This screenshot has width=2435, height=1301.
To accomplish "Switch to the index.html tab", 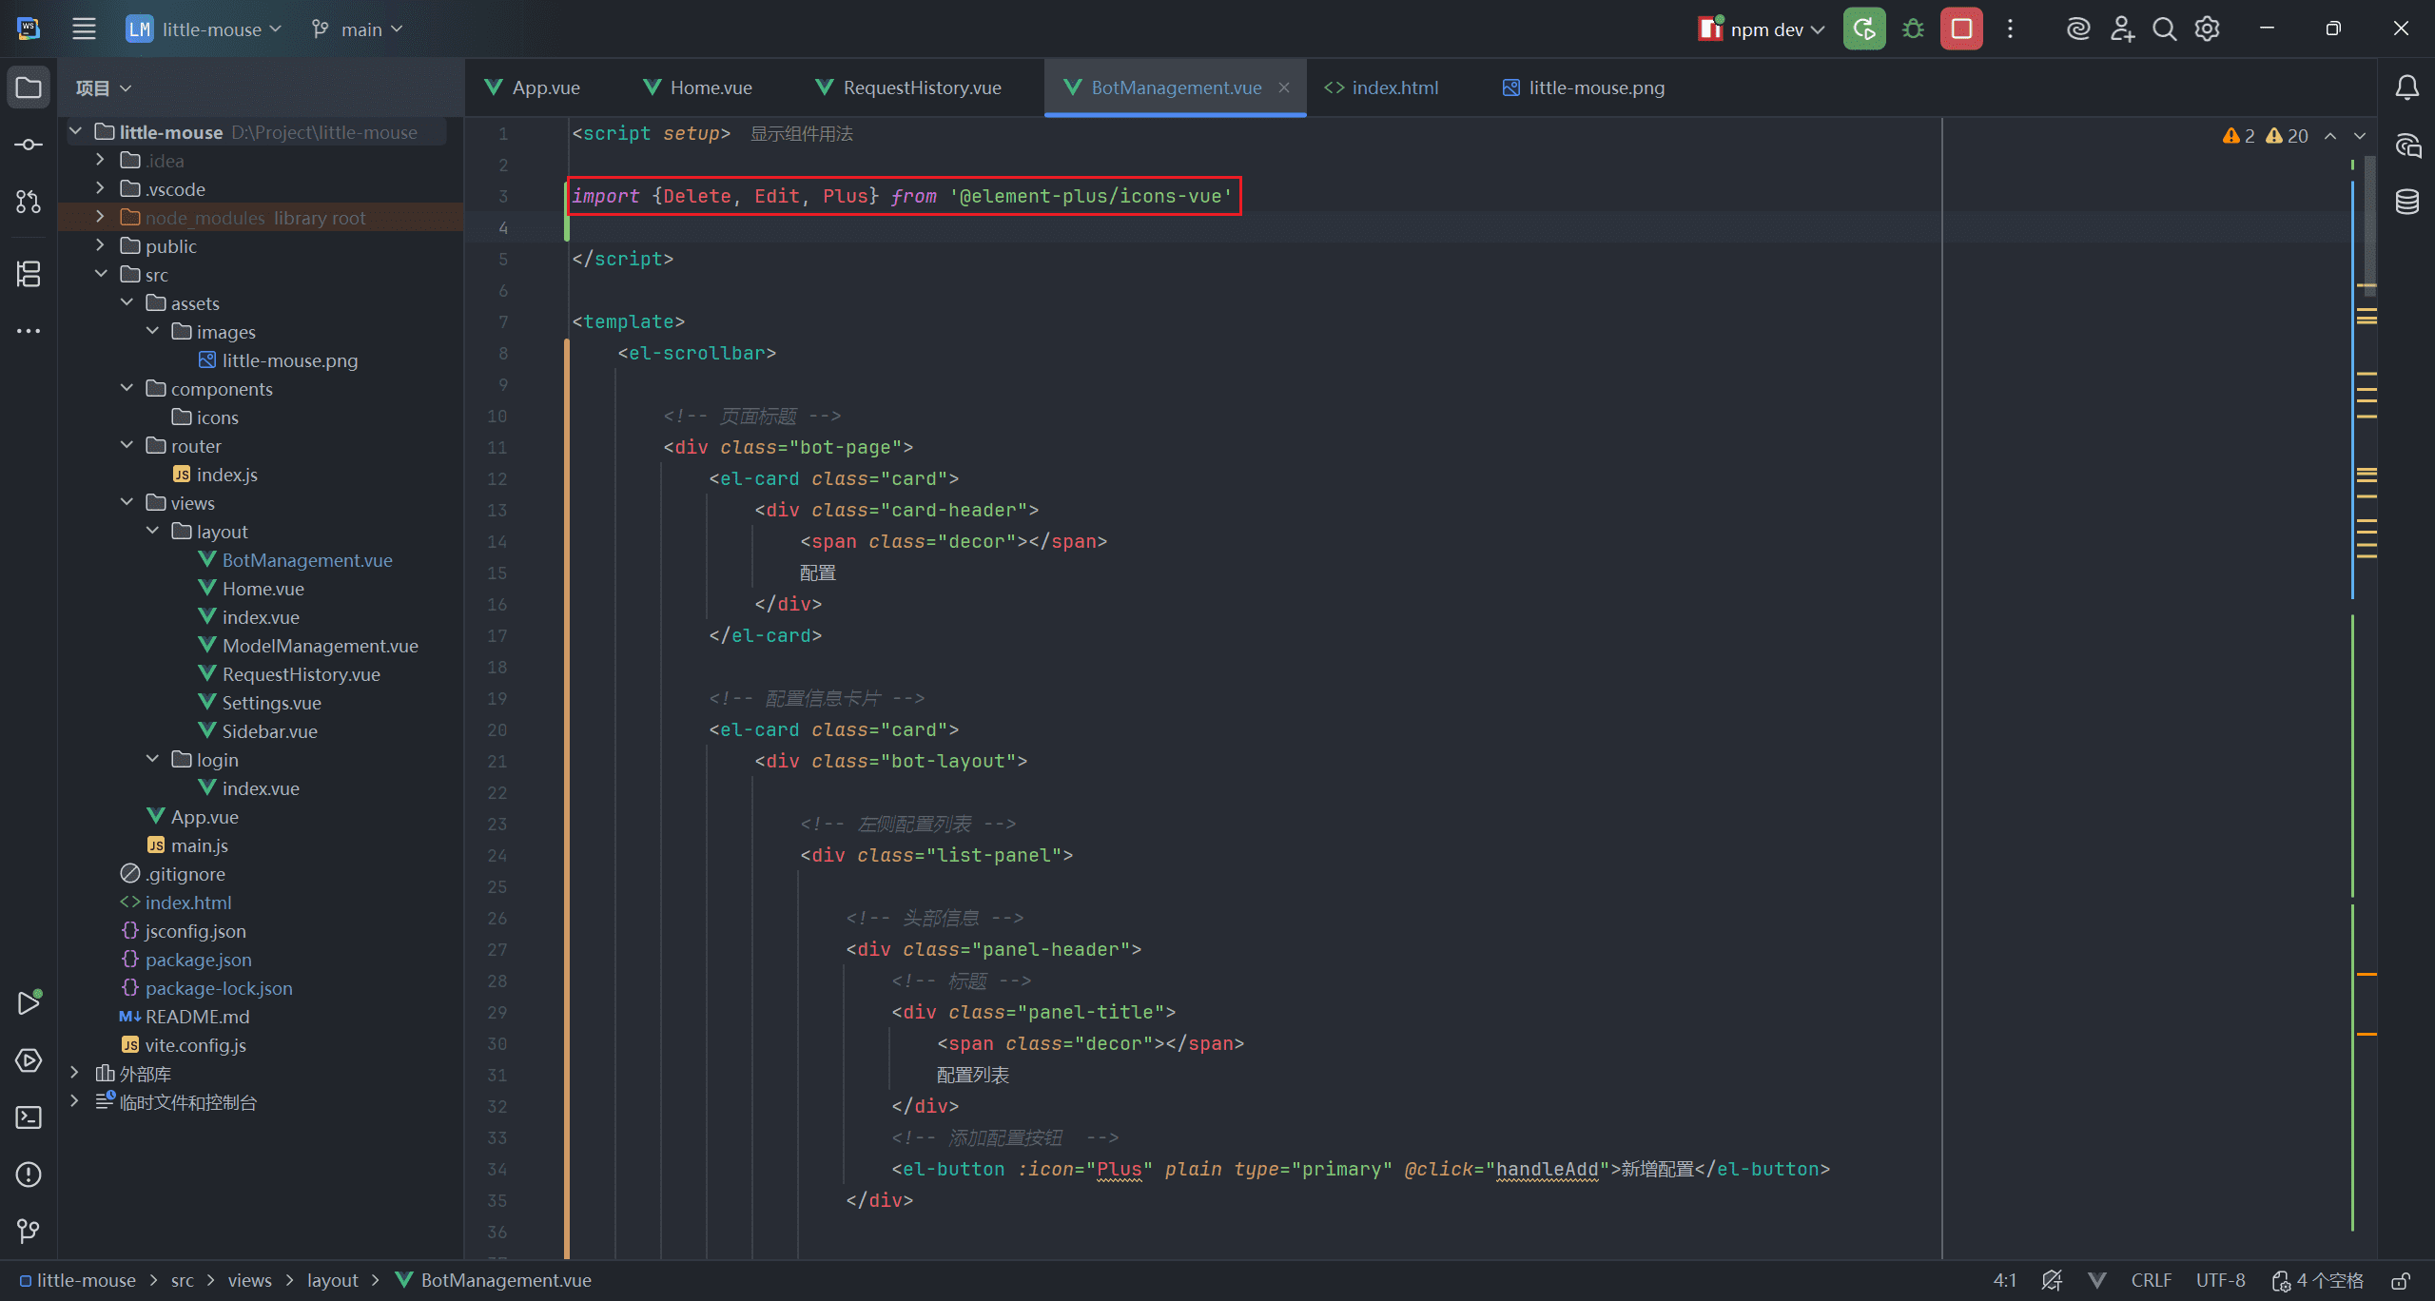I will tap(1393, 87).
